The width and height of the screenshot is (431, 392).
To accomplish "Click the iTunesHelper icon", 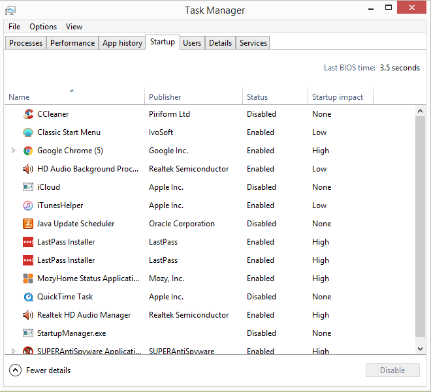I will coord(28,205).
